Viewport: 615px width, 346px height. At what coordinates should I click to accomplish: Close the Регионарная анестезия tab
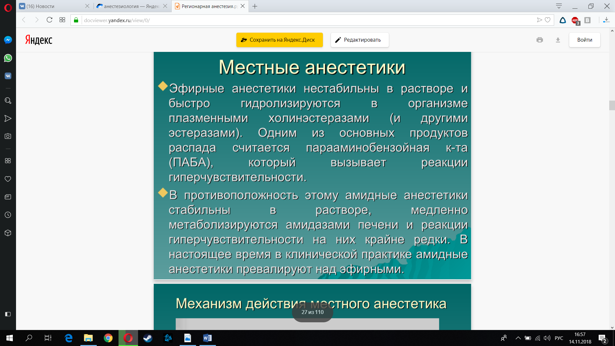click(x=243, y=6)
